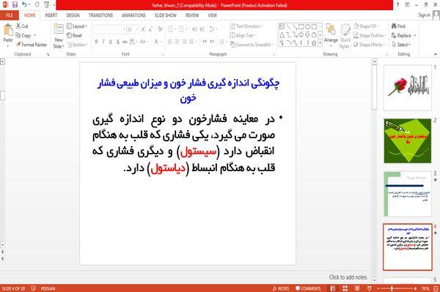The height and width of the screenshot is (292, 440).
Task: Click the Align Text button
Action: pyautogui.click(x=243, y=35)
